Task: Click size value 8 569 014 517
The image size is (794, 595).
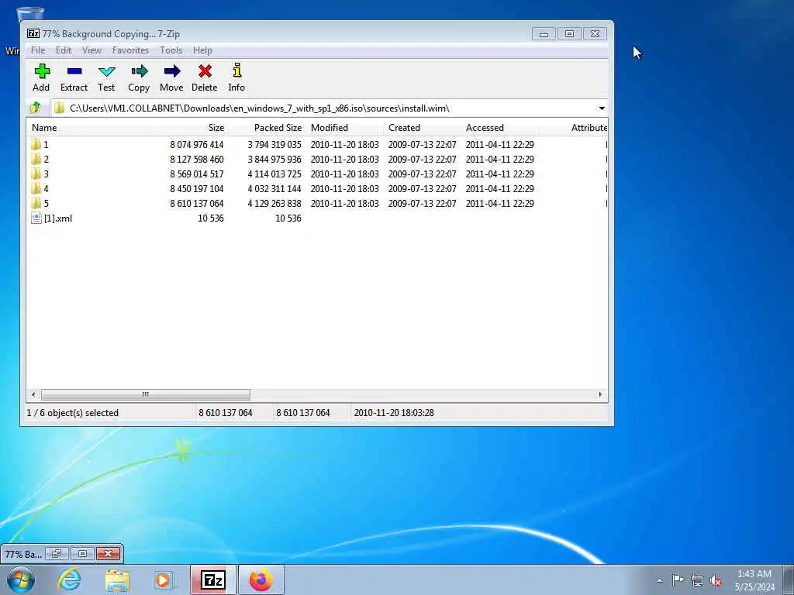Action: tap(196, 174)
